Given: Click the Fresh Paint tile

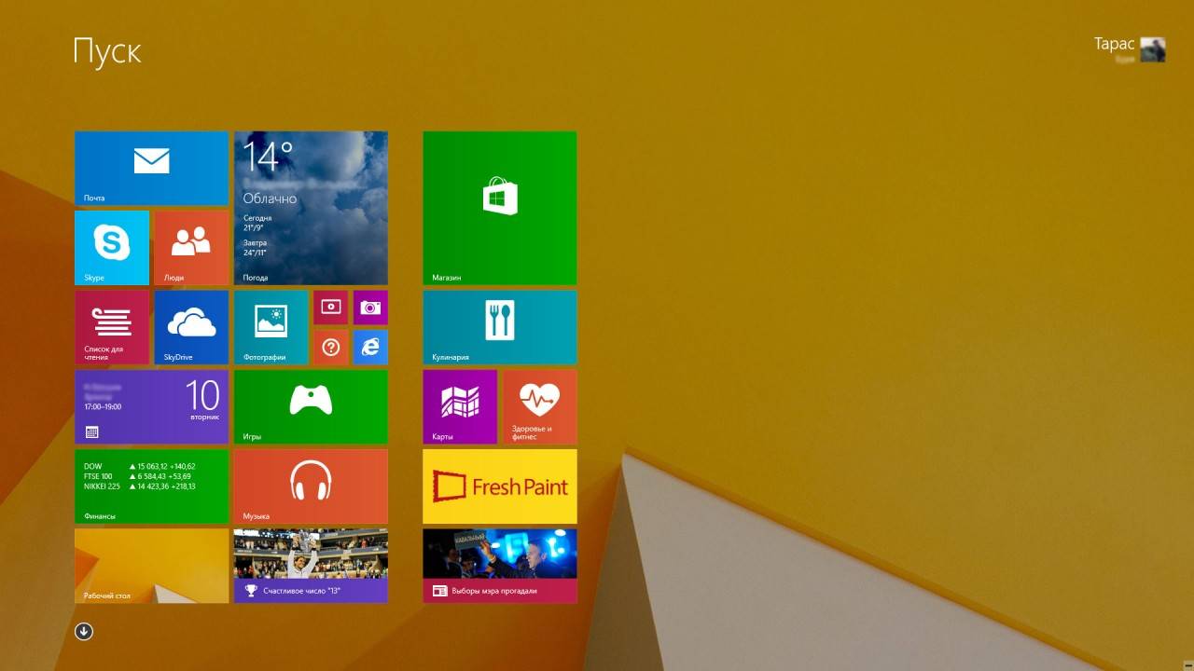Looking at the screenshot, I should (x=499, y=486).
